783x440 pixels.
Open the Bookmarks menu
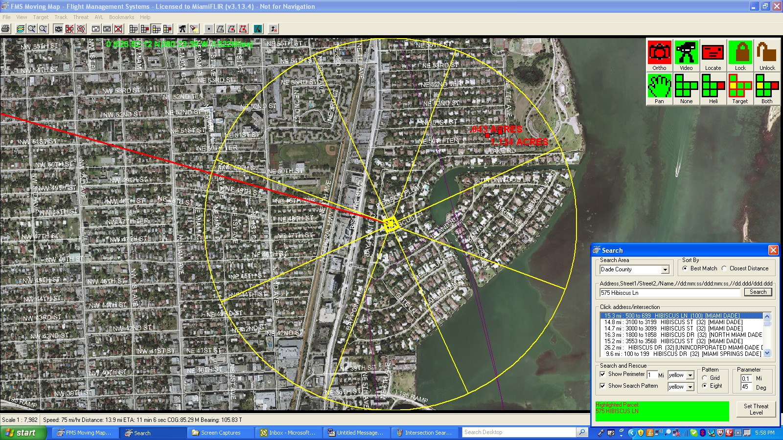(121, 17)
